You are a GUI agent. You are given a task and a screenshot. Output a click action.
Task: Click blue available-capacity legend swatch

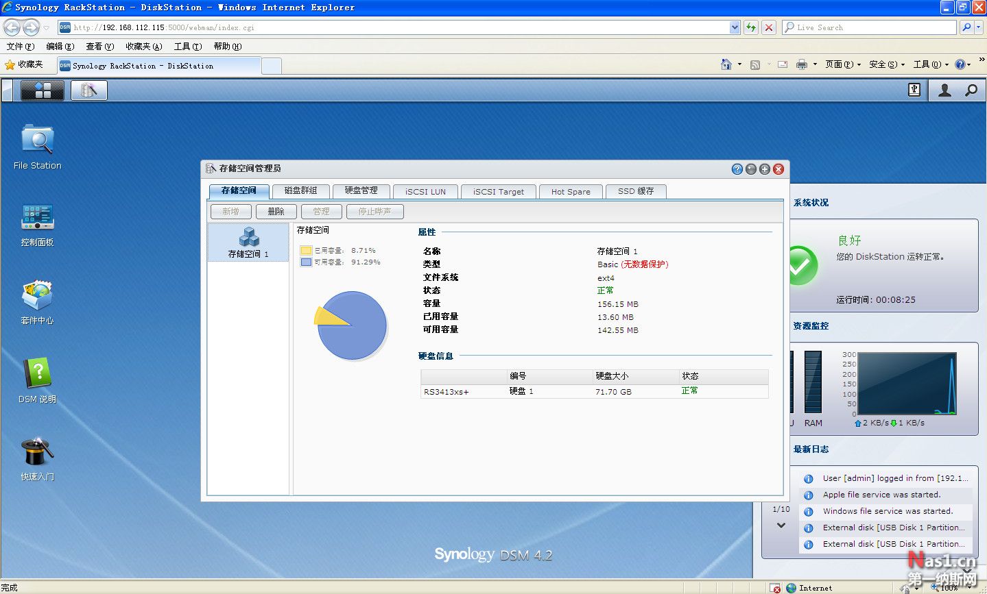[x=306, y=262]
